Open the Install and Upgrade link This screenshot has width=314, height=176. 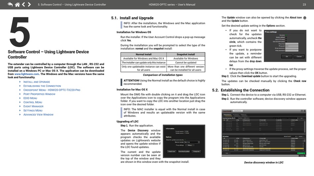[37, 82]
